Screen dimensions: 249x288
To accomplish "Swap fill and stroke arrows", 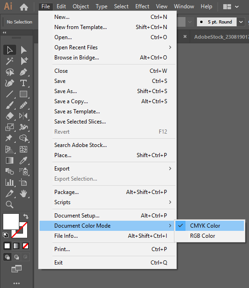I will point(26,217).
